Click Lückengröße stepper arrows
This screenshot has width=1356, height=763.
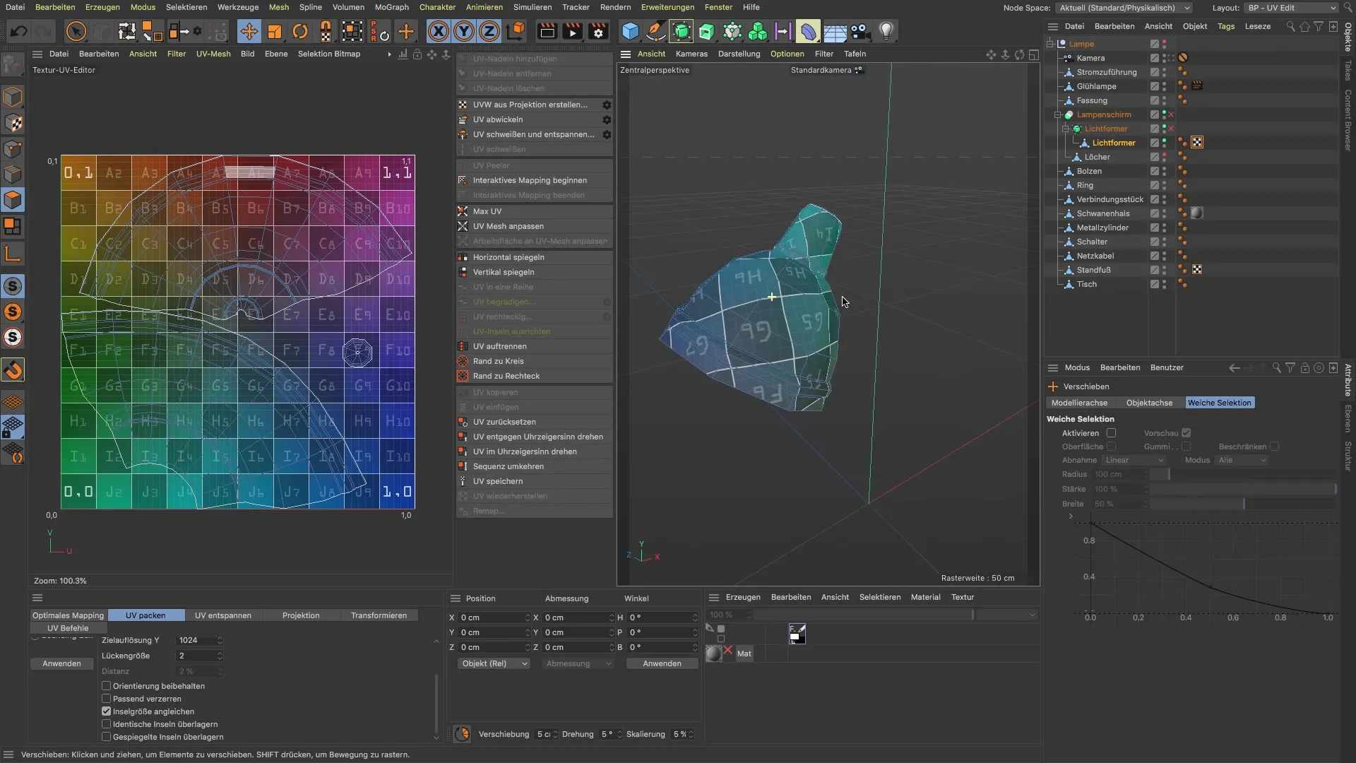[x=220, y=656]
